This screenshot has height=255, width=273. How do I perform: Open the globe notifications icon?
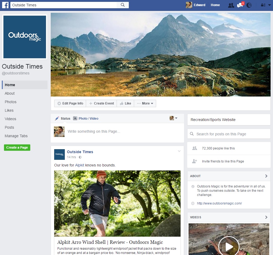coord(249,5)
